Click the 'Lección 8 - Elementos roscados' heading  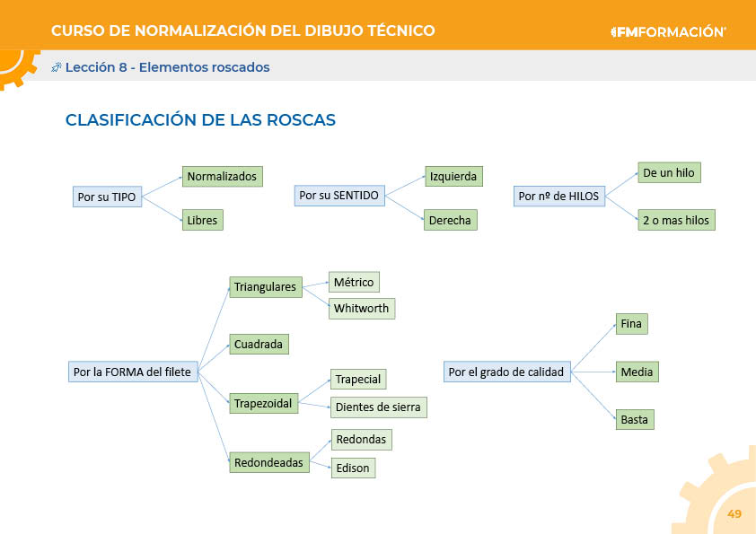coord(167,67)
